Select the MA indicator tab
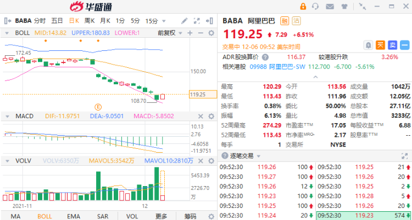412x220 pixels. click(x=15, y=216)
